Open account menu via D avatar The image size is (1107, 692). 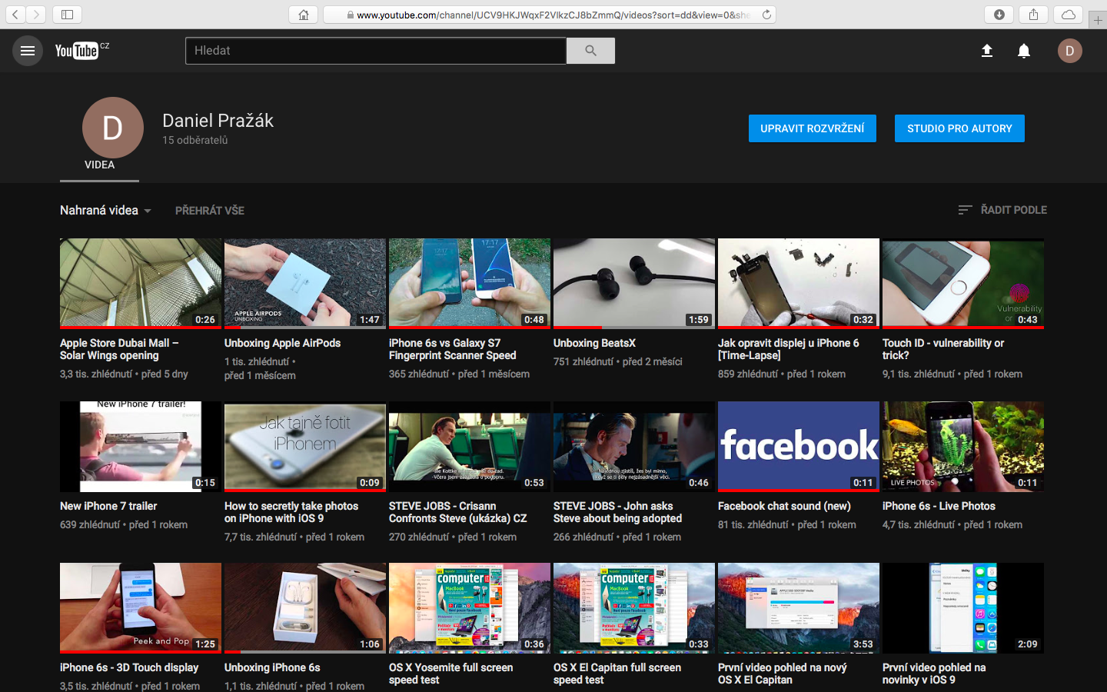coord(1070,51)
